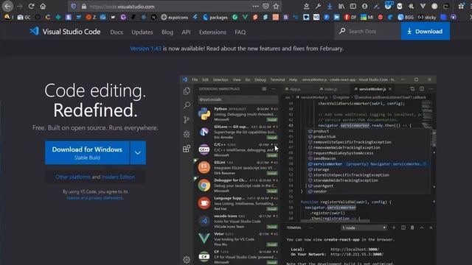Open the Blog navigation item
The width and height of the screenshot is (472, 265).
click(x=167, y=32)
